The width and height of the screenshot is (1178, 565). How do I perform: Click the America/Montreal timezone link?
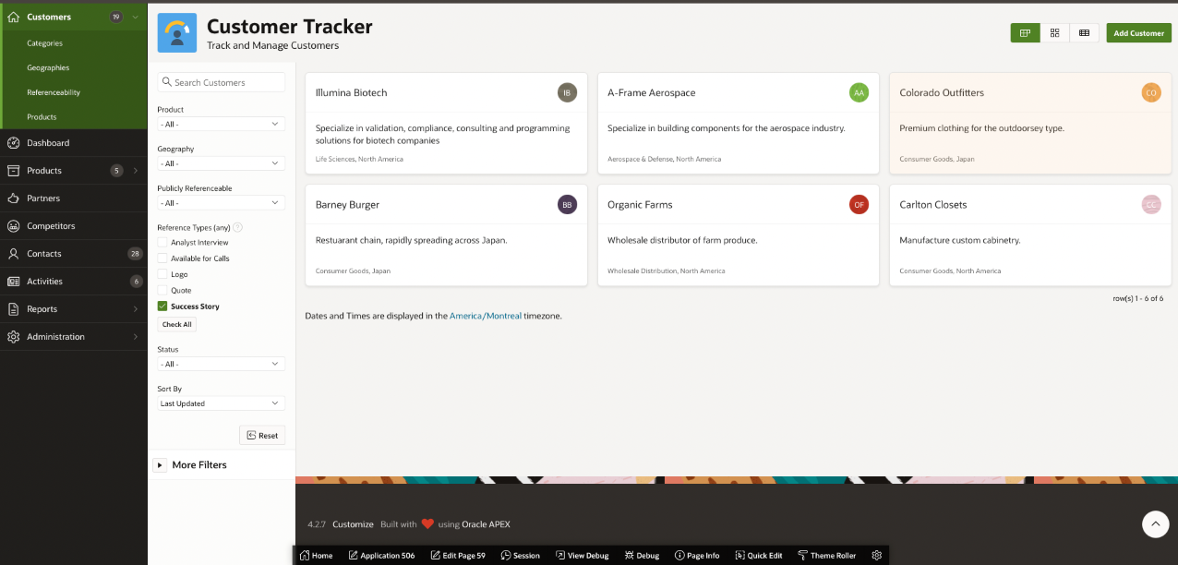point(485,316)
